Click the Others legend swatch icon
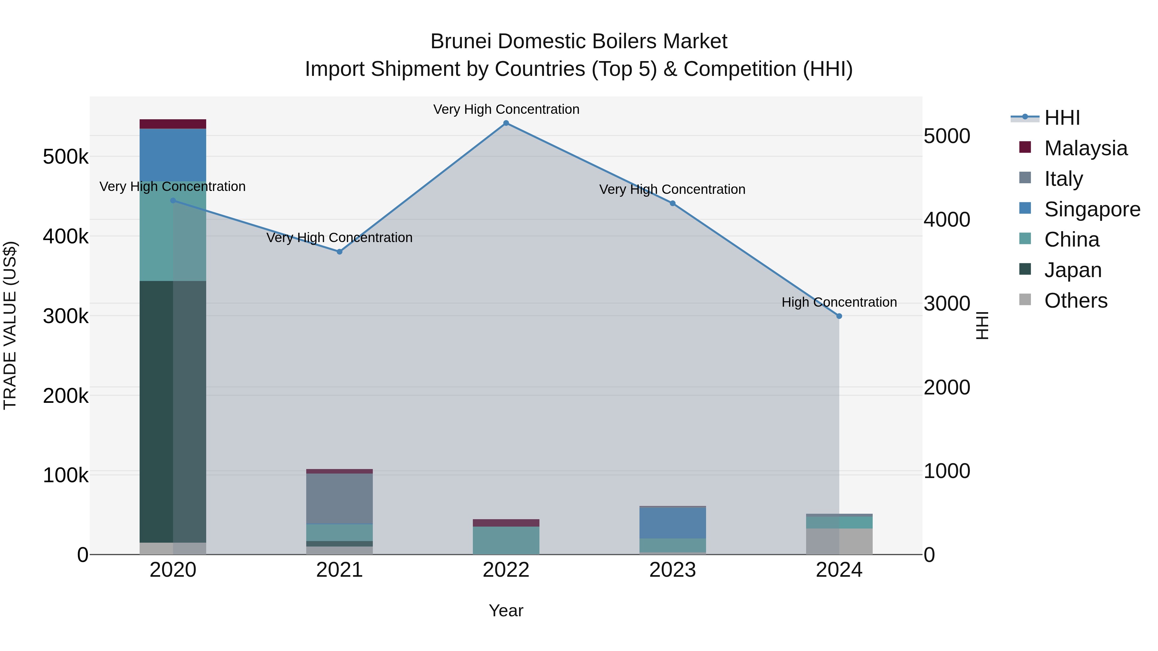This screenshot has width=1158, height=651. point(1025,300)
